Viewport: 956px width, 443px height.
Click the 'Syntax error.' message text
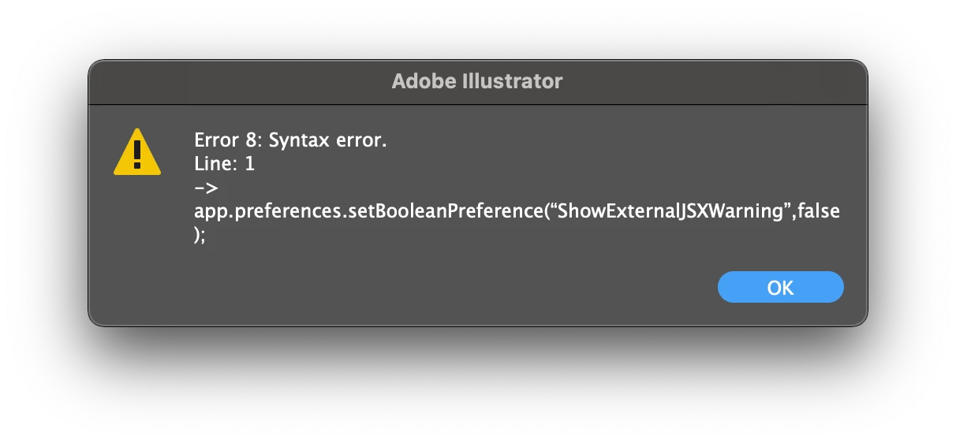328,141
